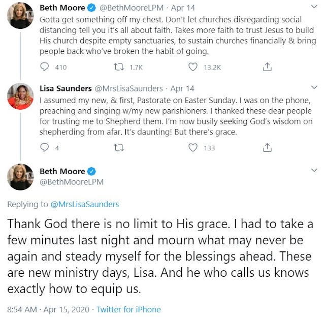325x322 pixels.
Task: Share Lisa Saunders' tweet
Action: [267, 148]
